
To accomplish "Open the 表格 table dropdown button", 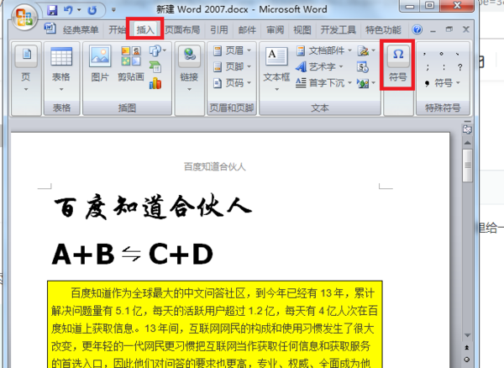I will [61, 89].
